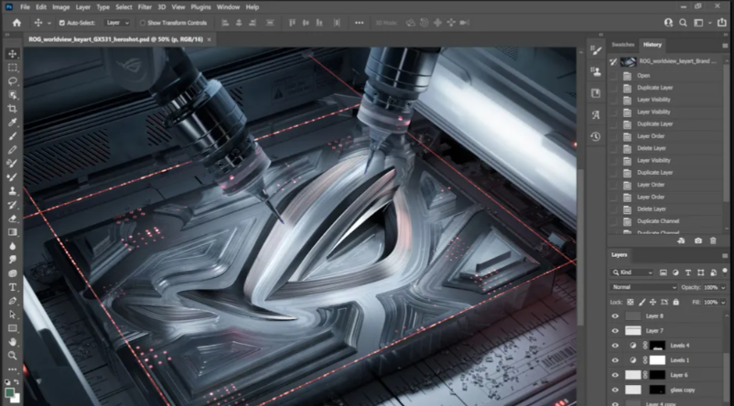
Task: Go to the Open history state
Action: tap(643, 75)
